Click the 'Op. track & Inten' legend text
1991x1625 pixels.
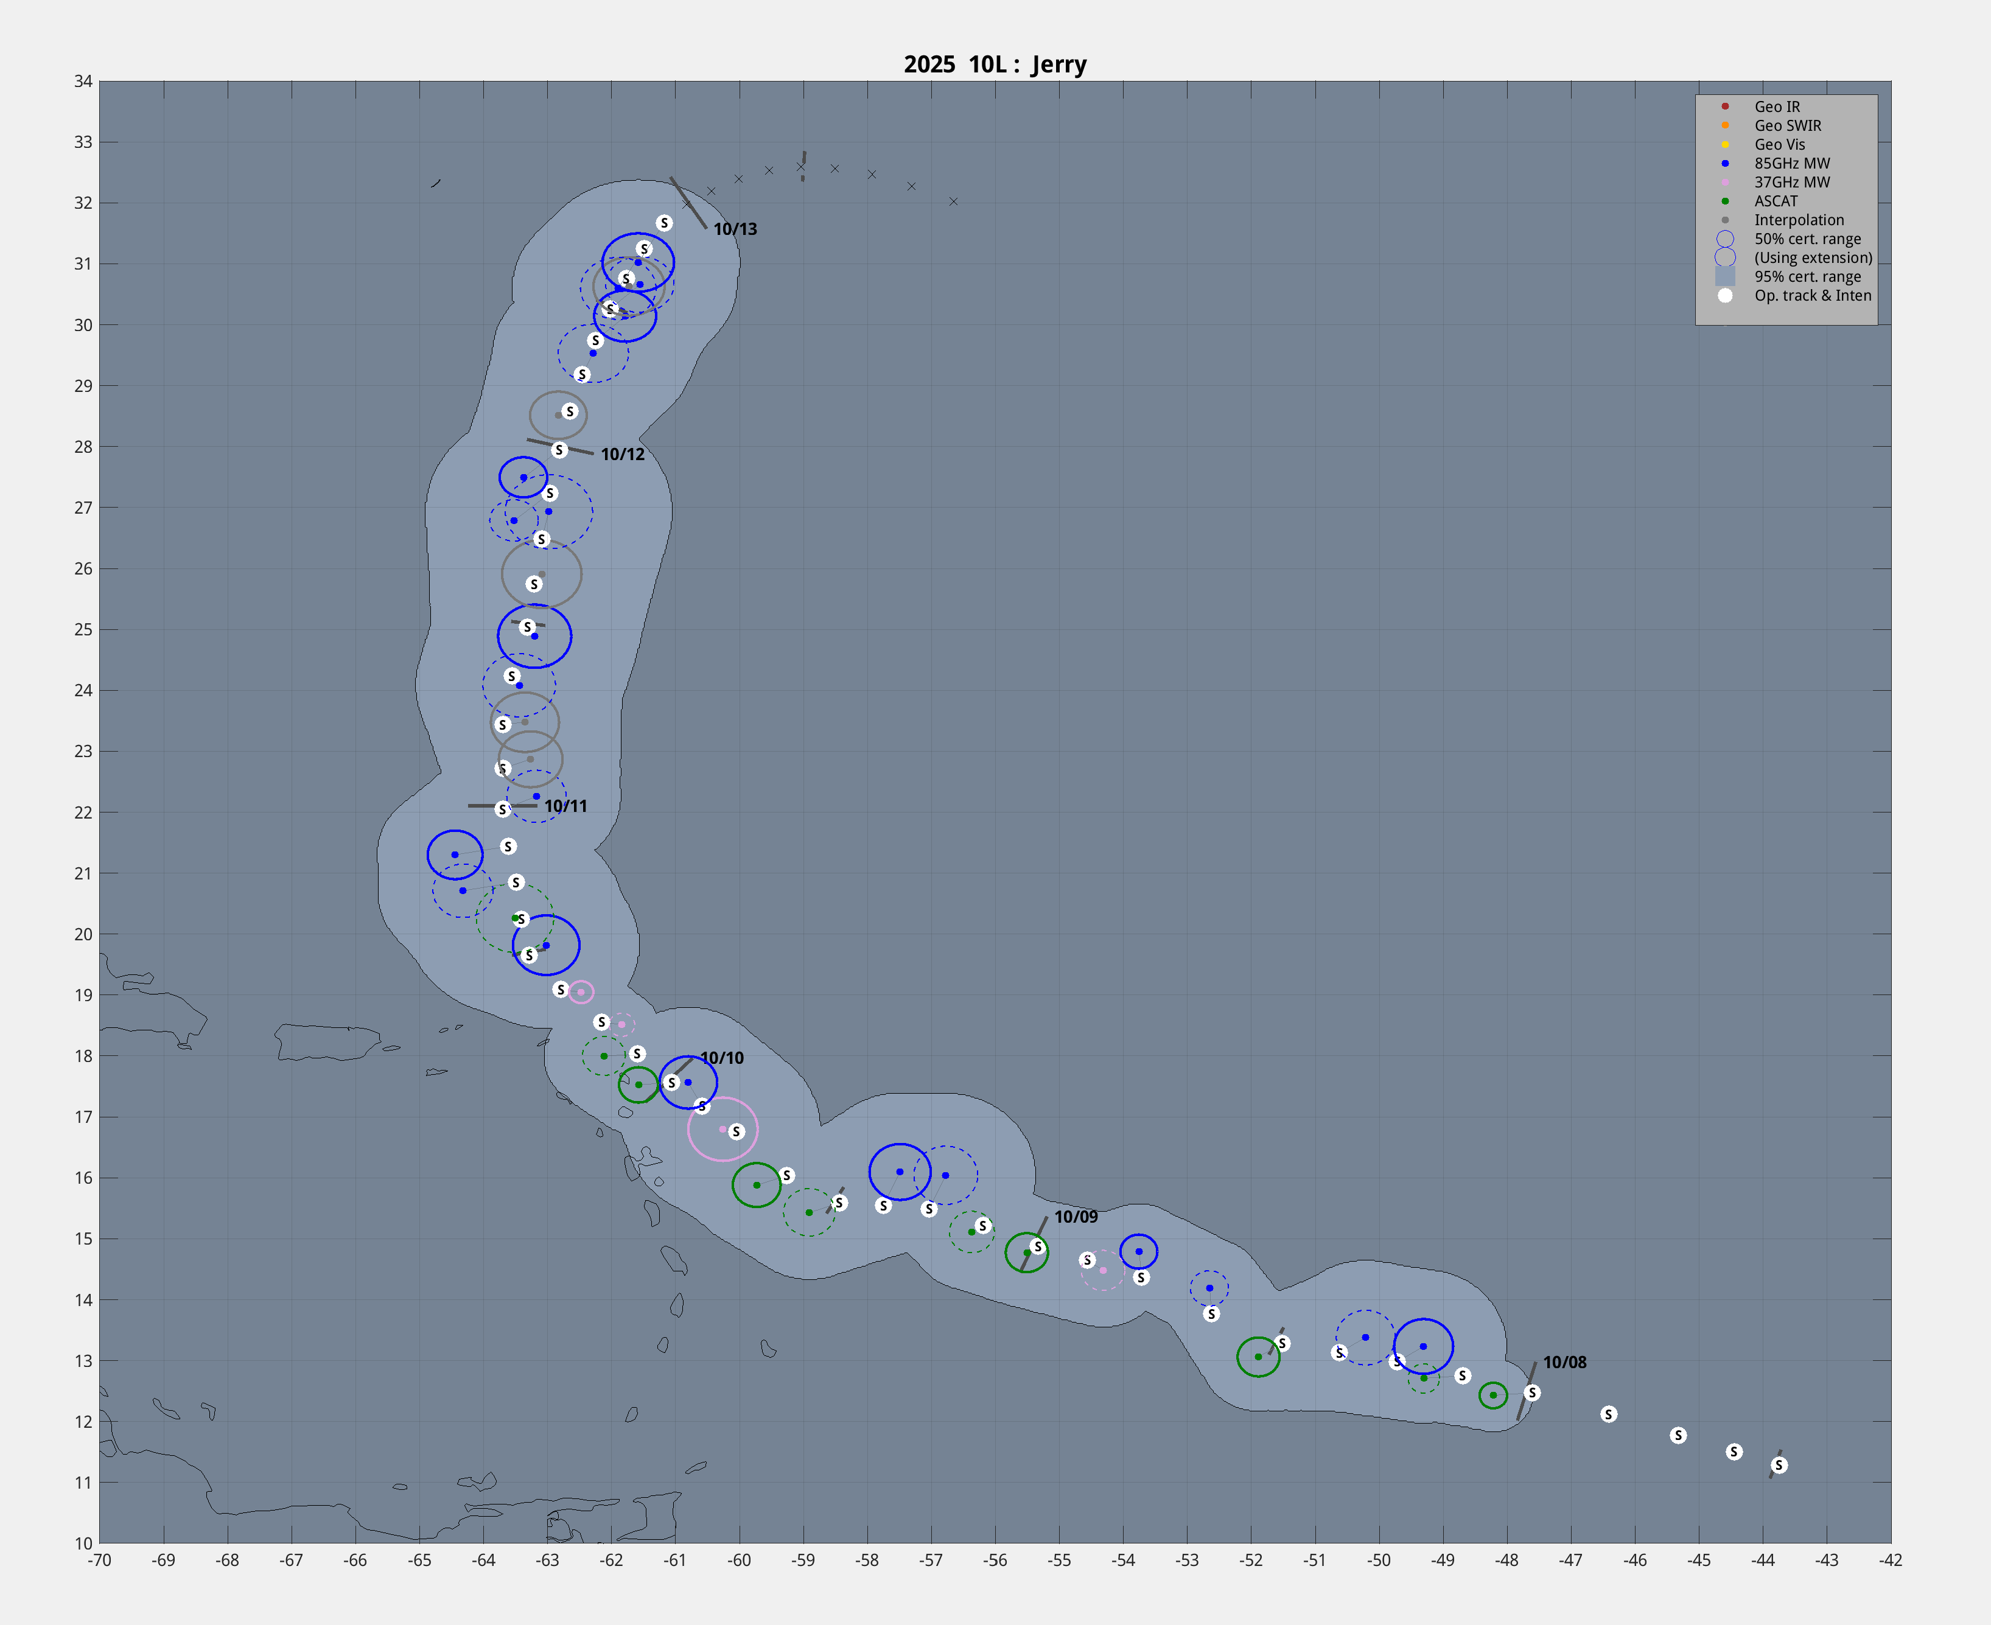(1812, 296)
